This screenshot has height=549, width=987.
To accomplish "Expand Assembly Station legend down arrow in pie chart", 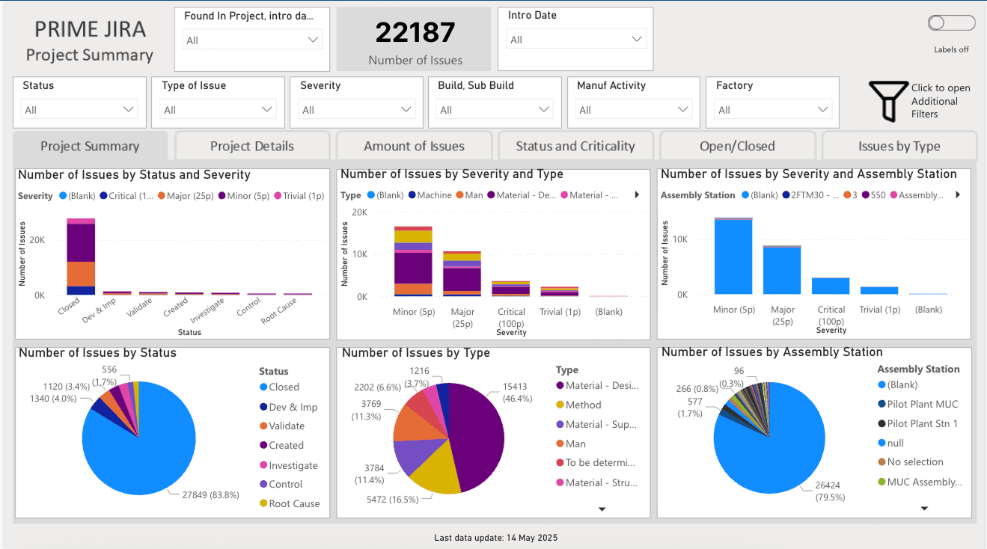I will coord(924,509).
